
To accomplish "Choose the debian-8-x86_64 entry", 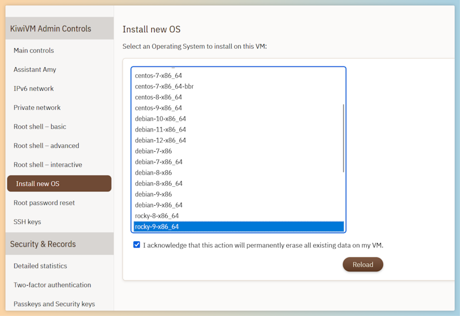I will [x=238, y=183].
